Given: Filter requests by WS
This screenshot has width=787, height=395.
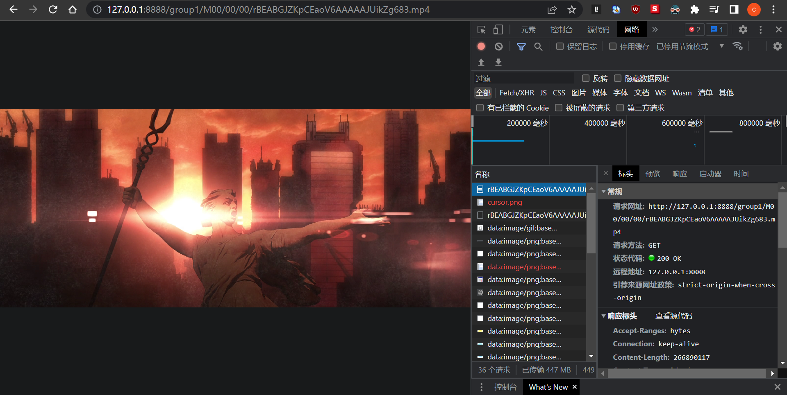Looking at the screenshot, I should (x=660, y=93).
